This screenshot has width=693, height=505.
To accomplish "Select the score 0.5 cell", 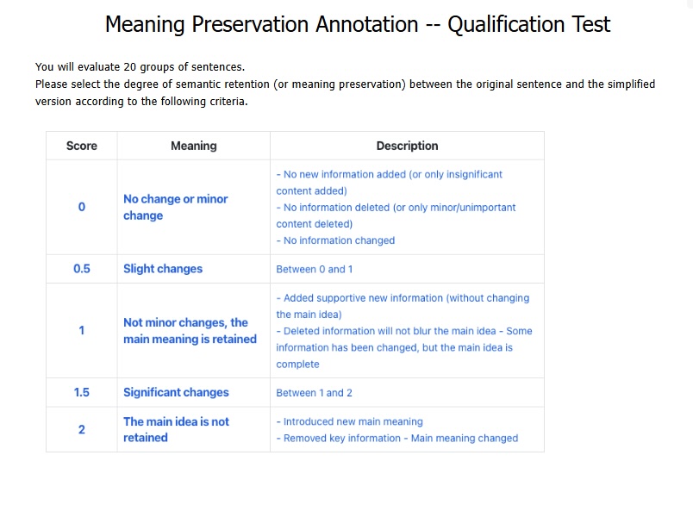I will click(x=82, y=269).
